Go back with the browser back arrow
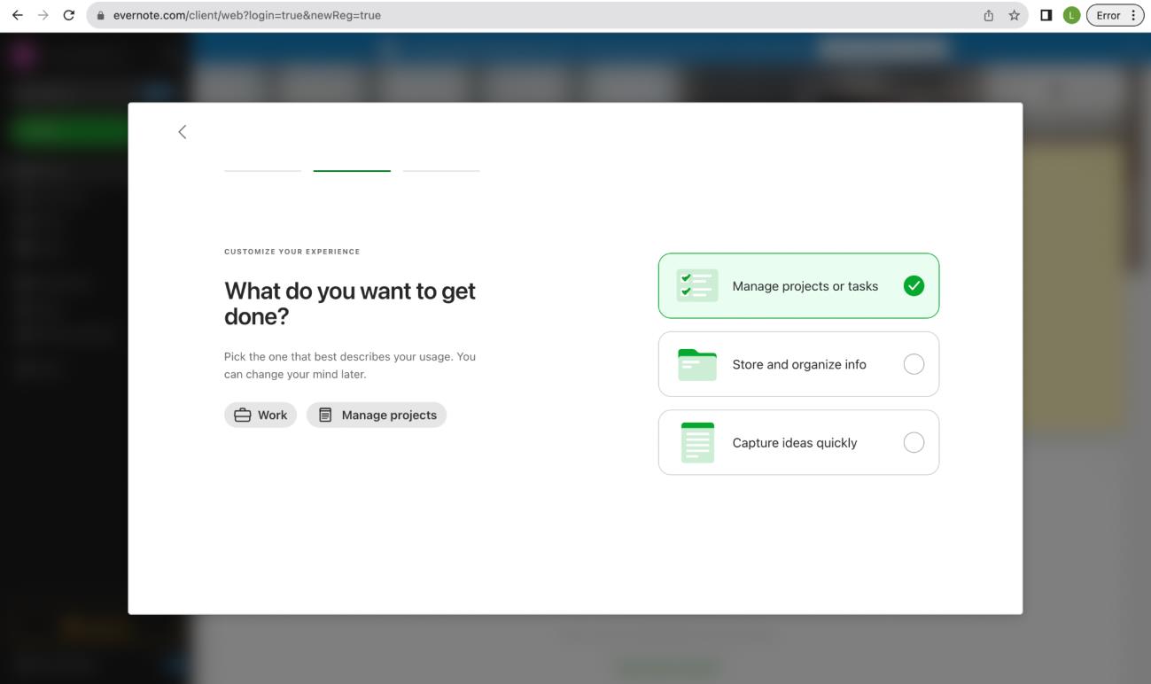 (17, 15)
